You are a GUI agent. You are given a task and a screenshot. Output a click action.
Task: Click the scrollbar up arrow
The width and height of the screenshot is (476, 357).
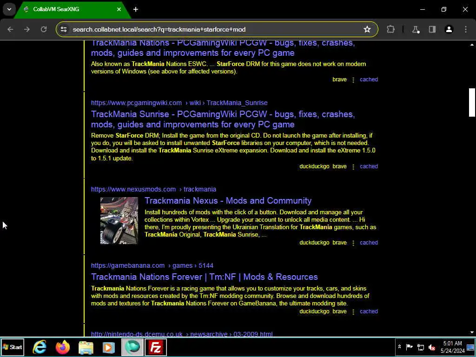tap(472, 45)
